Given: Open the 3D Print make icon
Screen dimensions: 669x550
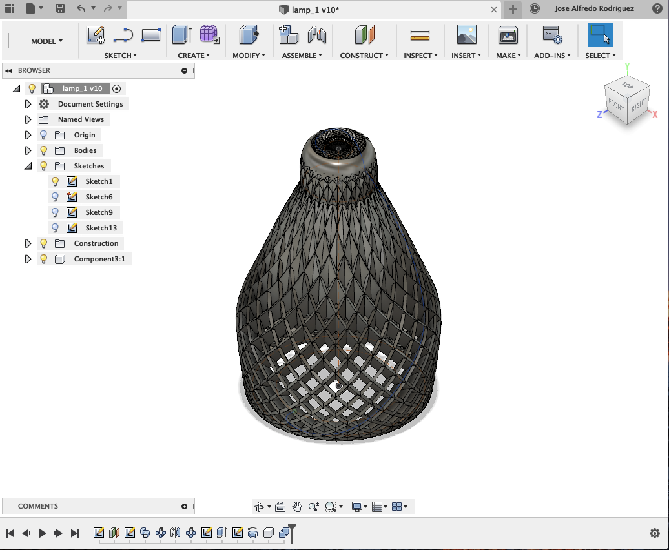Looking at the screenshot, I should click(508, 35).
